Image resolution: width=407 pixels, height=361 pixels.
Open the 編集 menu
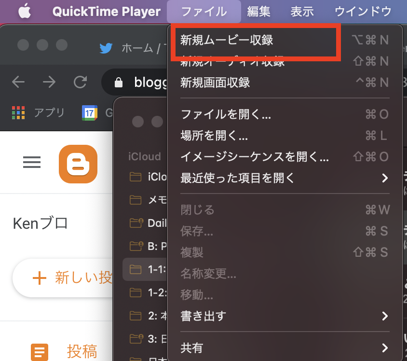(x=258, y=12)
